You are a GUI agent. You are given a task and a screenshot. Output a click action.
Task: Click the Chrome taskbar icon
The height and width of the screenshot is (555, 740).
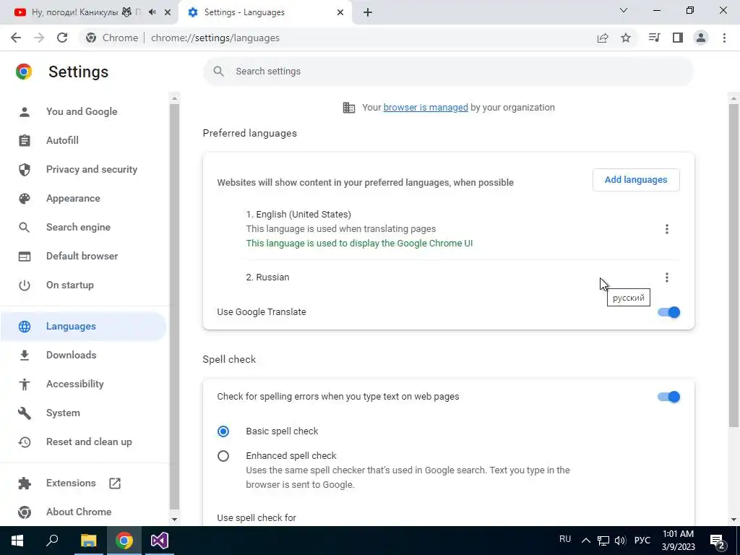[x=124, y=541]
